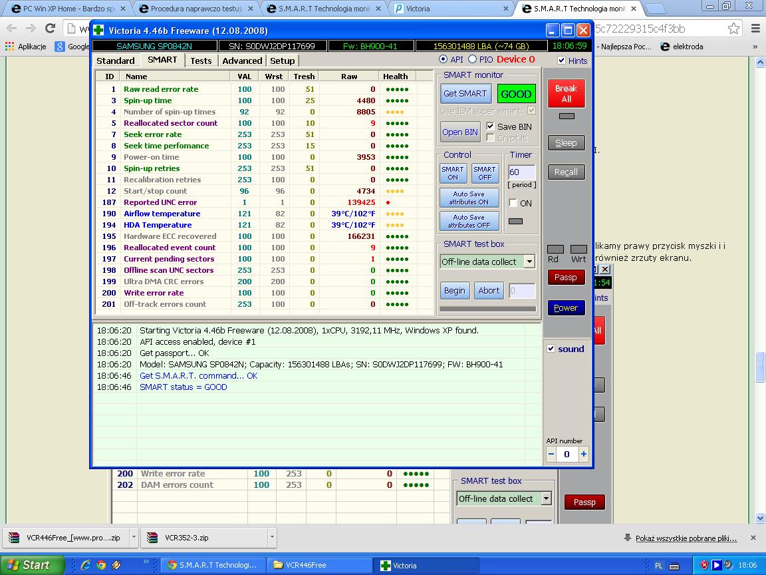This screenshot has height=575, width=766.
Task: Open VCR446Free folder from taskbar
Action: click(x=319, y=565)
